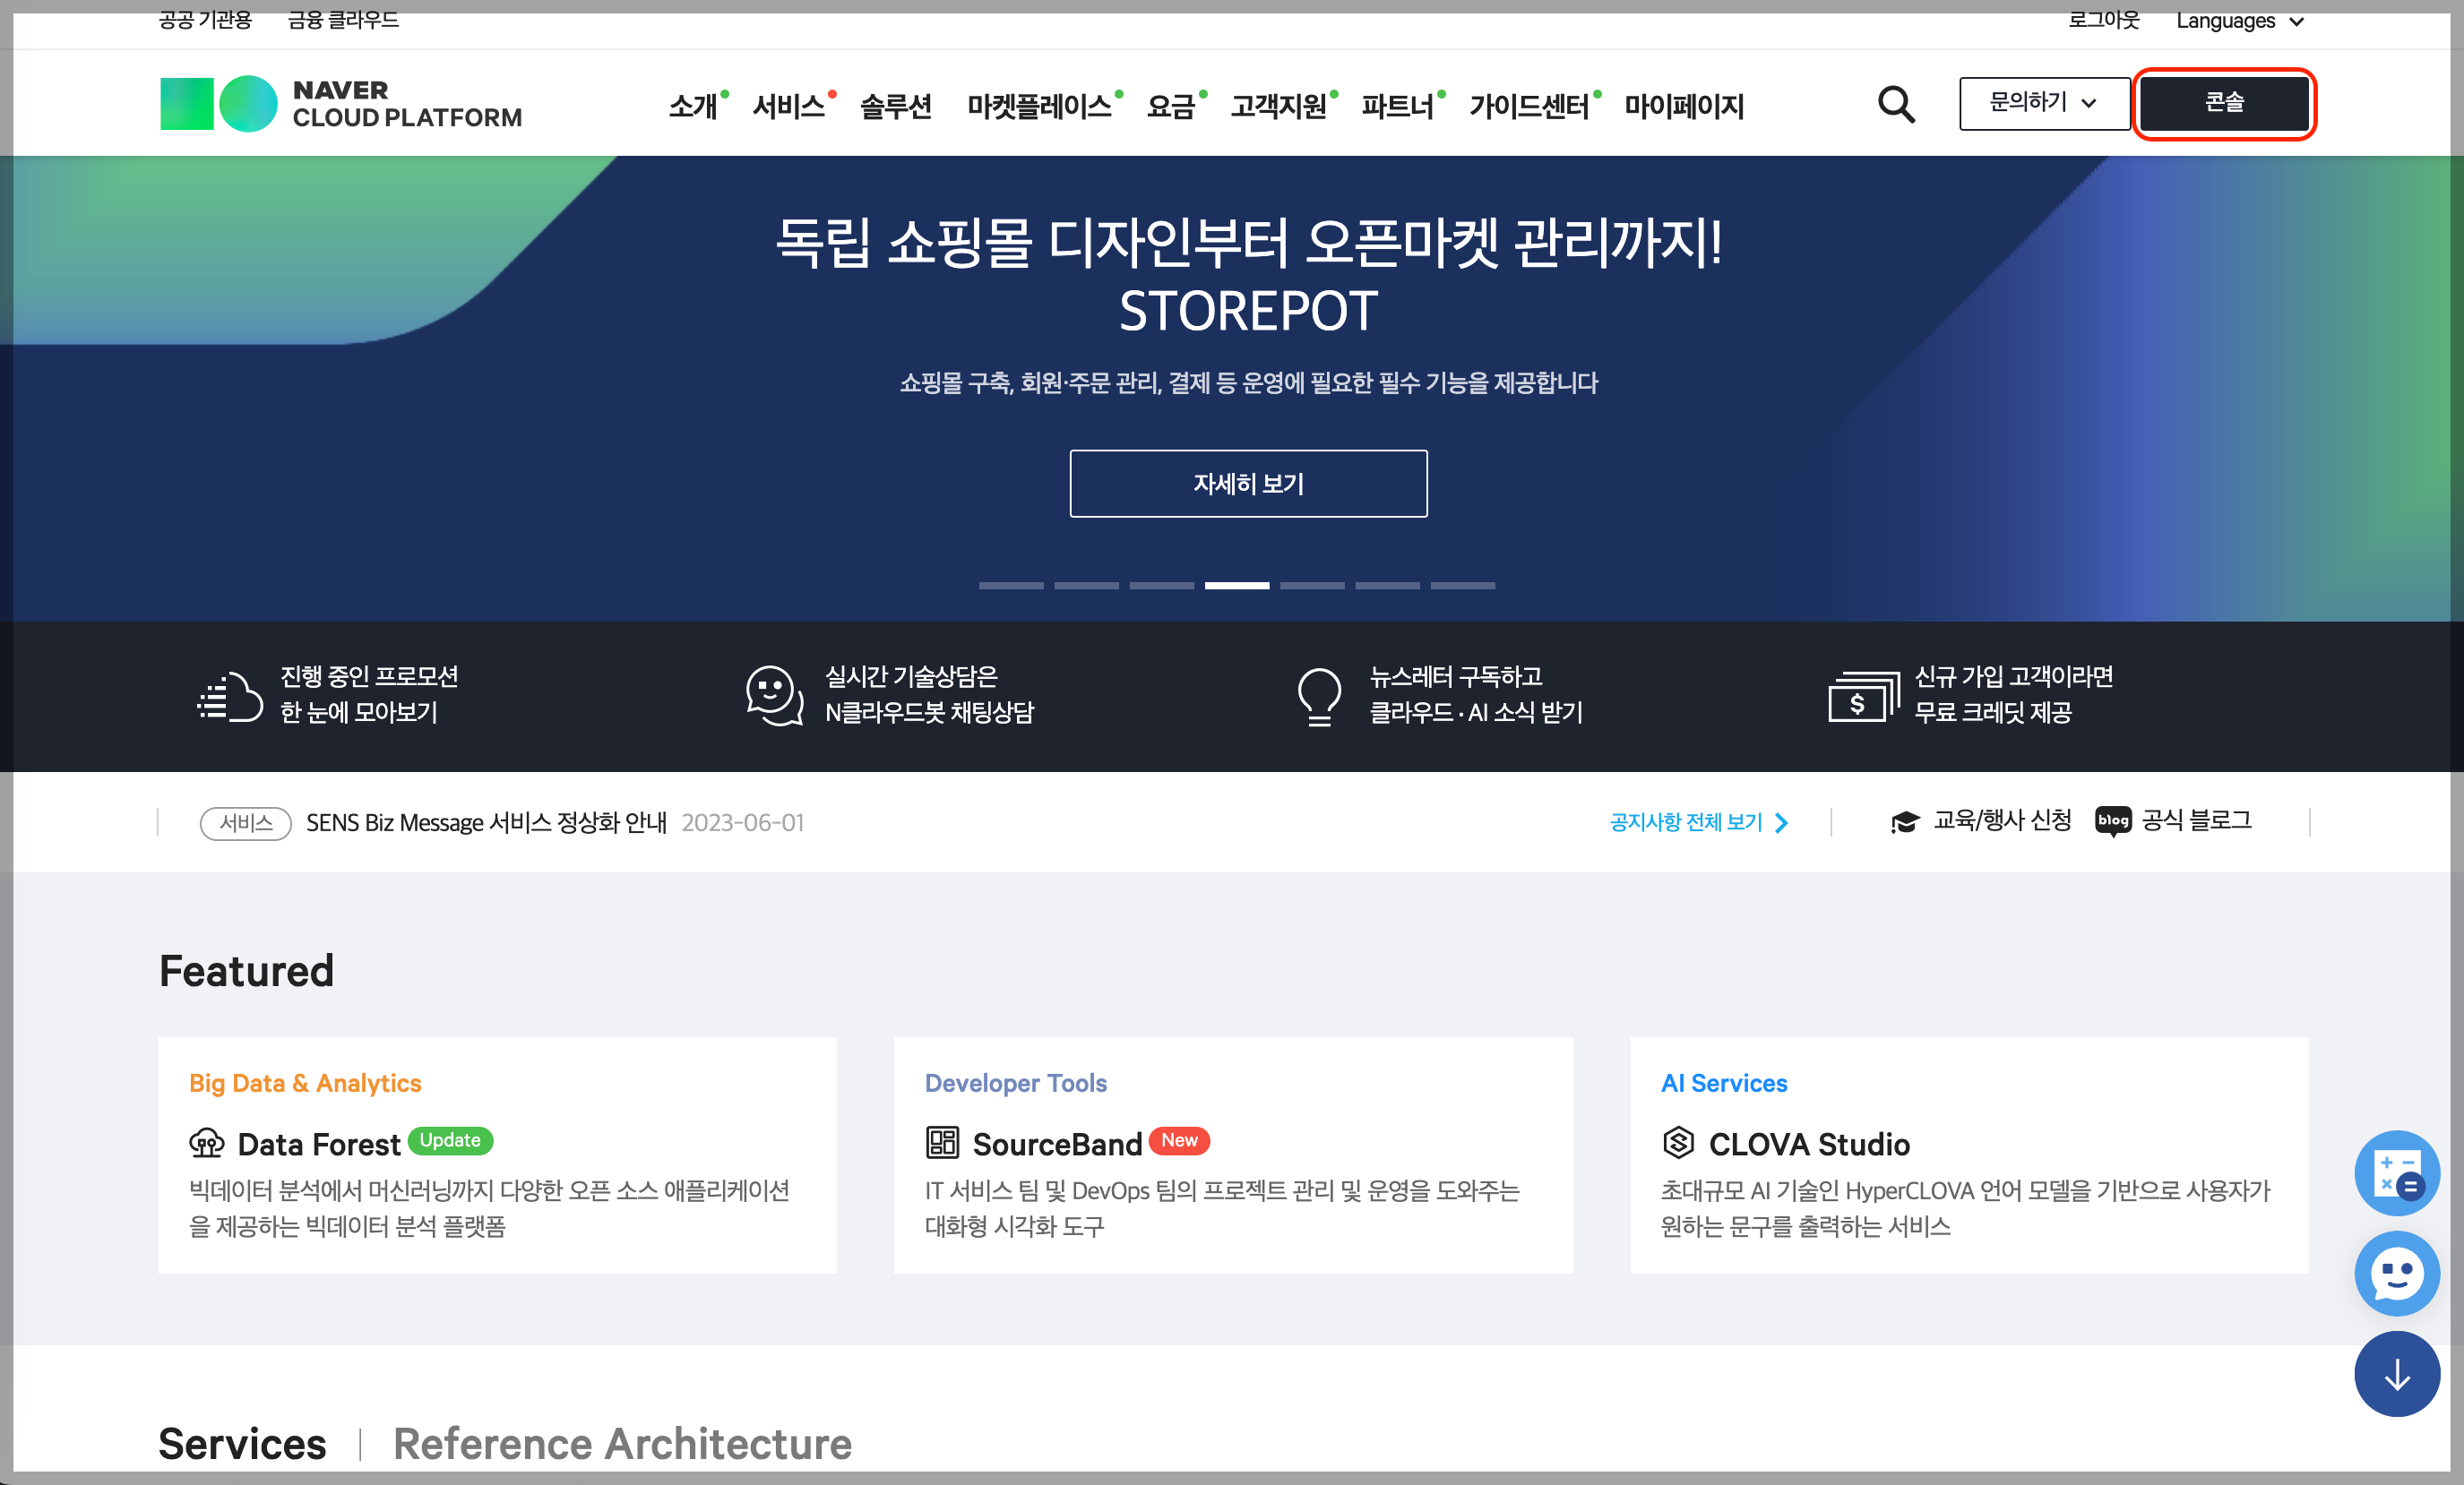Screen dimensions: 2464x1485
Task: Click the official blog icon
Action: tap(2112, 821)
